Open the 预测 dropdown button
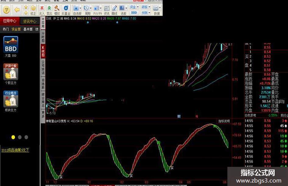 (x=146, y=13)
